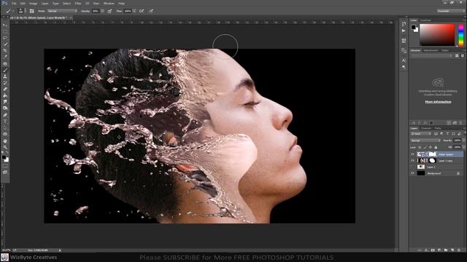Open collapsed Actions panel icon

click(404, 31)
